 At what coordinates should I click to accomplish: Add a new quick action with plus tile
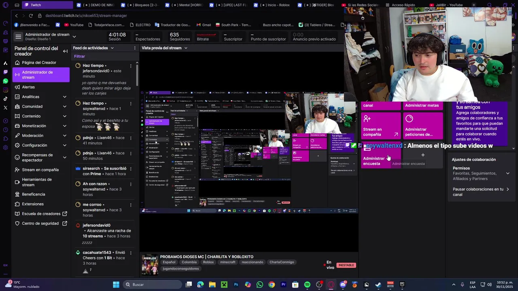[423, 155]
